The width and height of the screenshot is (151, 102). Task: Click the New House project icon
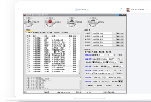(x=76, y=10)
